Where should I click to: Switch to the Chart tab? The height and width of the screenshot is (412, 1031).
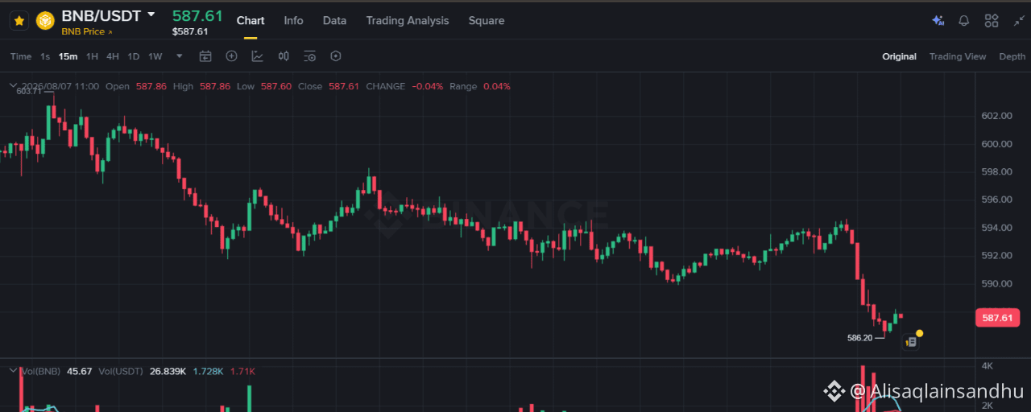251,20
